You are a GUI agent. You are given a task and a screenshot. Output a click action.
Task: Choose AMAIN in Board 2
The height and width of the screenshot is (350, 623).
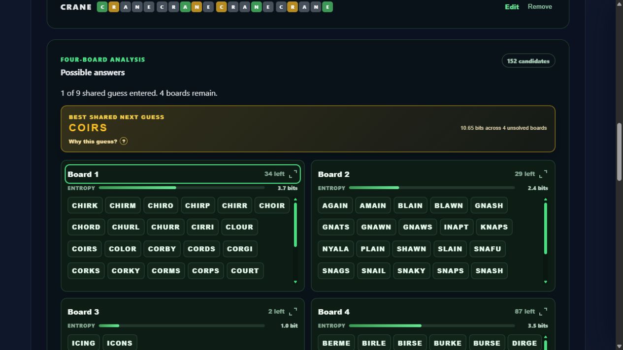click(x=373, y=205)
